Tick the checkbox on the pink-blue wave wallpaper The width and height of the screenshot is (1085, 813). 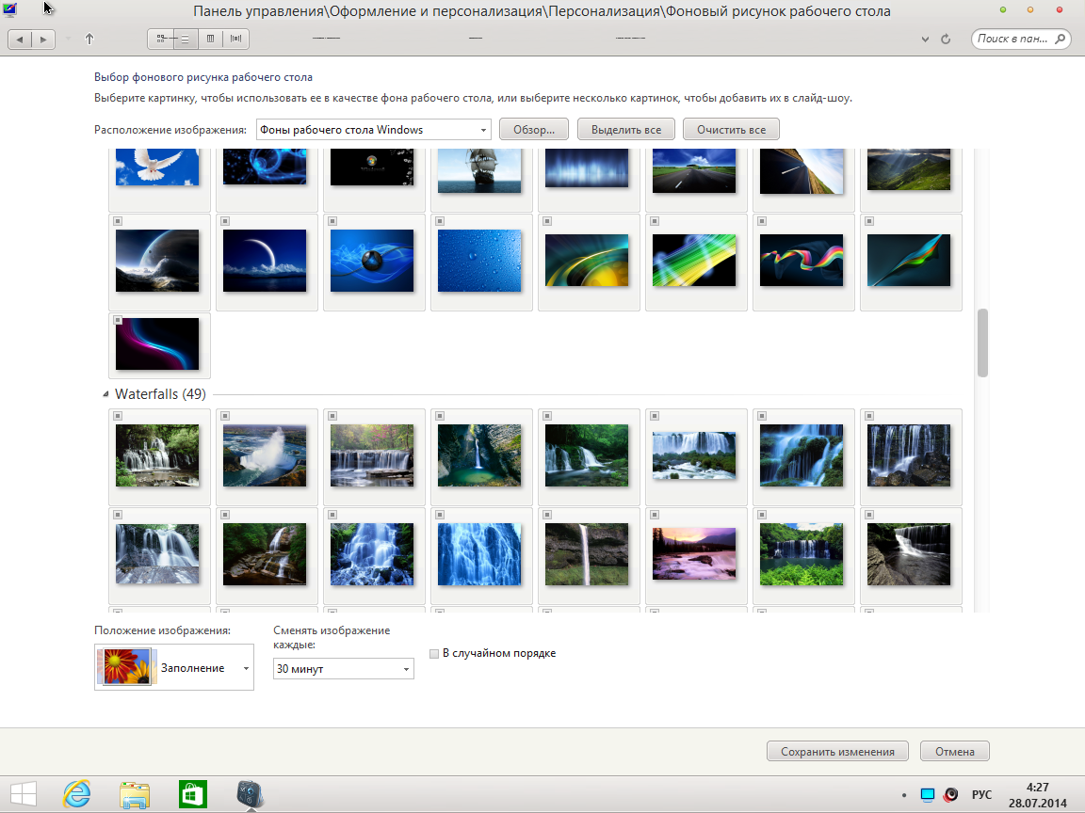click(118, 320)
